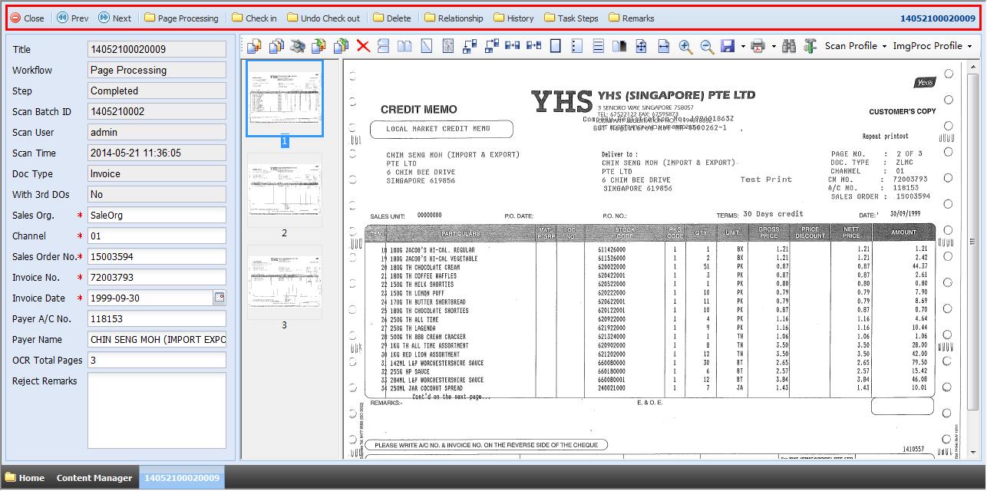Image resolution: width=987 pixels, height=491 pixels.
Task: Open the dropdown arrow beside the printer icon
Action: [774, 47]
